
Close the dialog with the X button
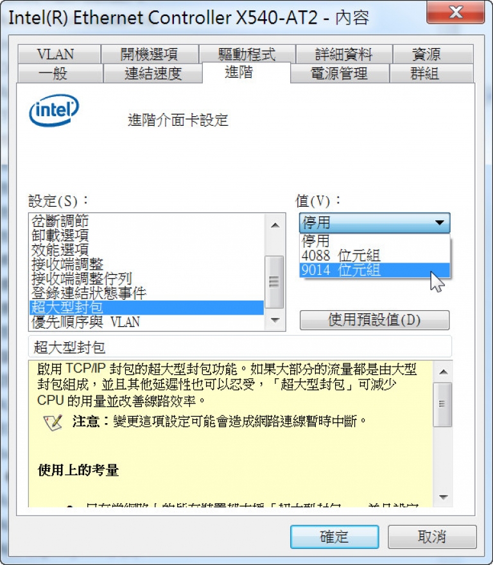tap(456, 12)
